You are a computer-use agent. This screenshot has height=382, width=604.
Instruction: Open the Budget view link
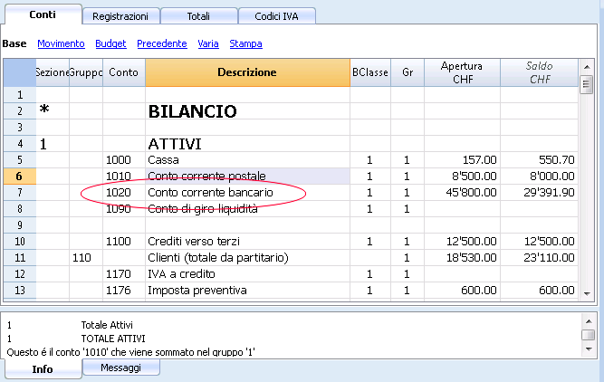click(110, 43)
